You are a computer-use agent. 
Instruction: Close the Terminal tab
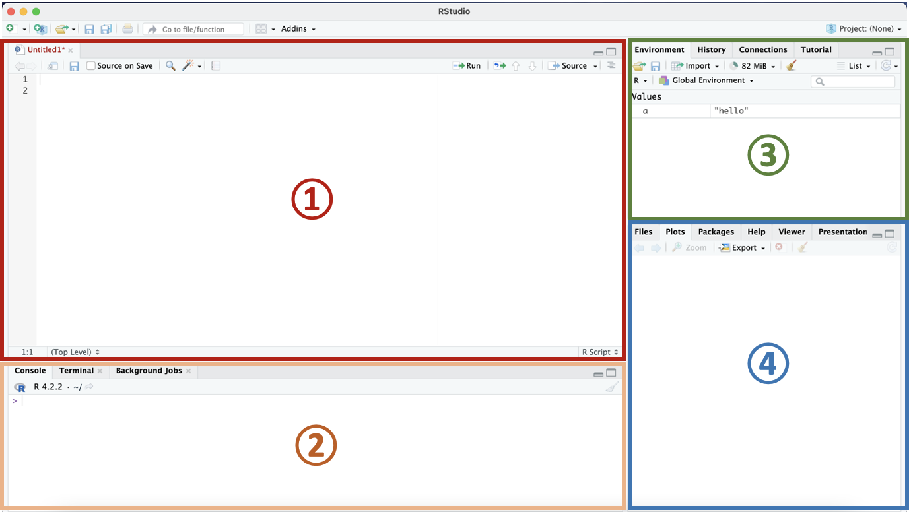[x=100, y=371]
